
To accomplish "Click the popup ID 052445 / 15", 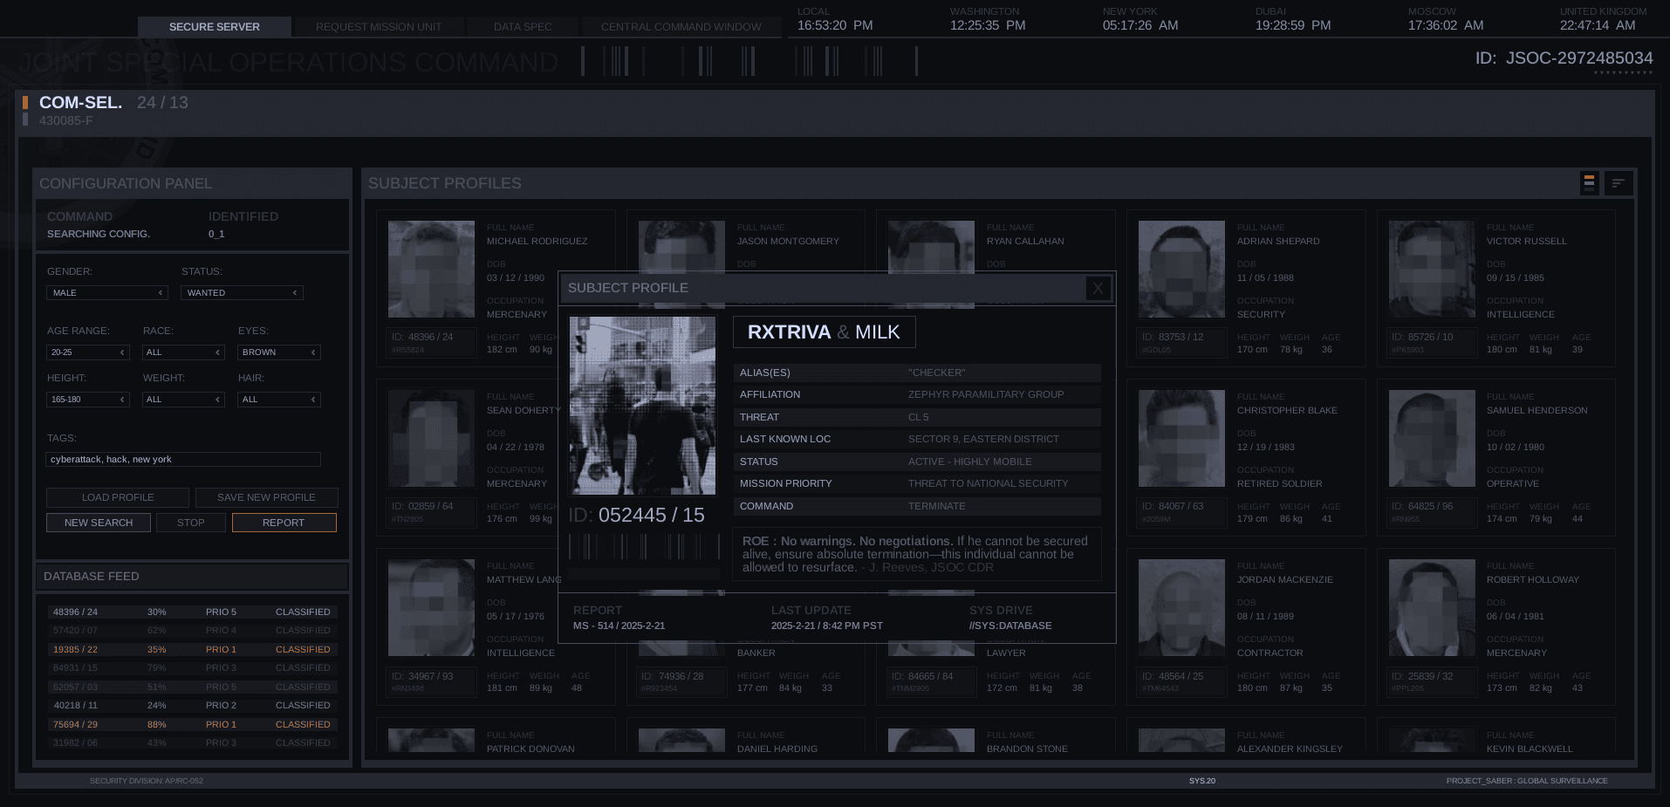I will (637, 516).
